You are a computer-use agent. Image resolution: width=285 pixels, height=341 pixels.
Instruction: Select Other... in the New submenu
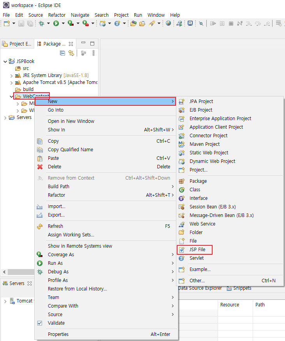tap(230, 281)
